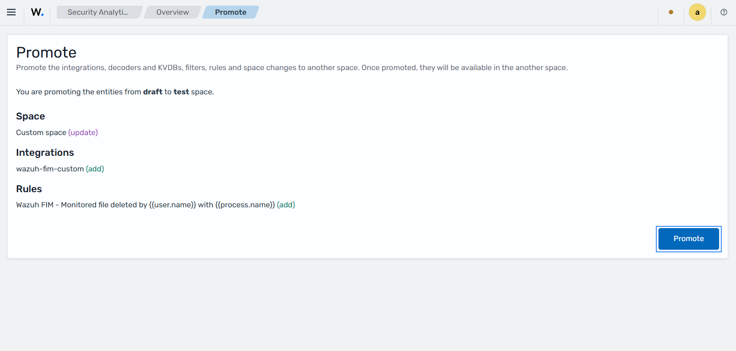The image size is (736, 351).
Task: Click the 'Wazuh FIM - Monitored file deleted' rule
Action: coord(156,205)
